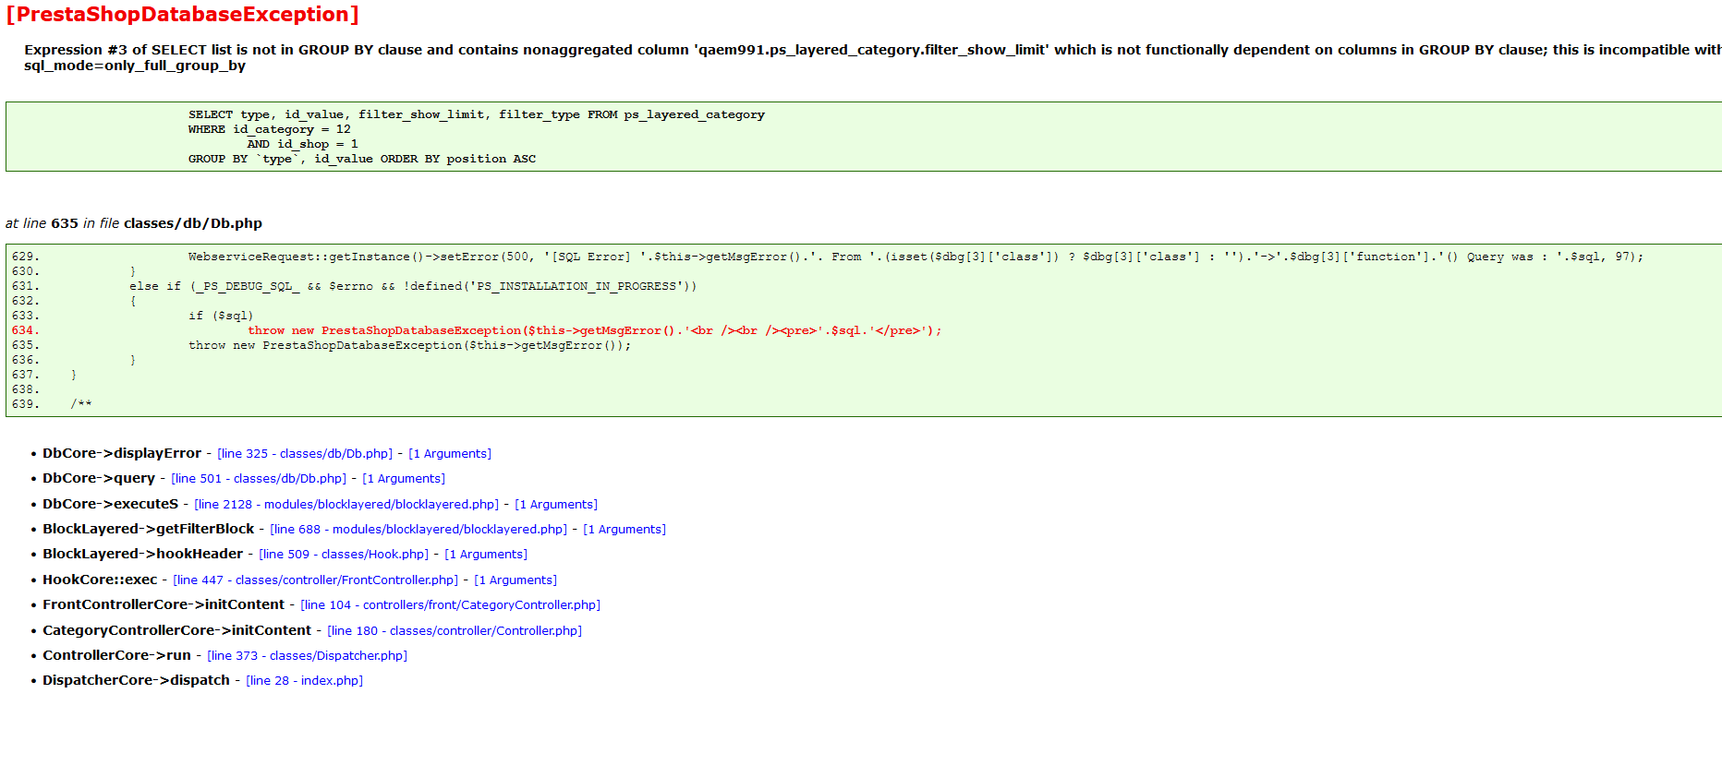
Task: Click the 'BlockLayered->getFilterBlock' trace entry name
Action: pos(149,529)
